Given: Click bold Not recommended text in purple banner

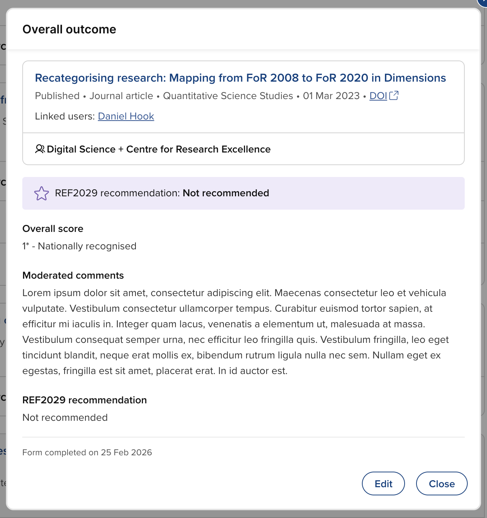Looking at the screenshot, I should (x=226, y=193).
